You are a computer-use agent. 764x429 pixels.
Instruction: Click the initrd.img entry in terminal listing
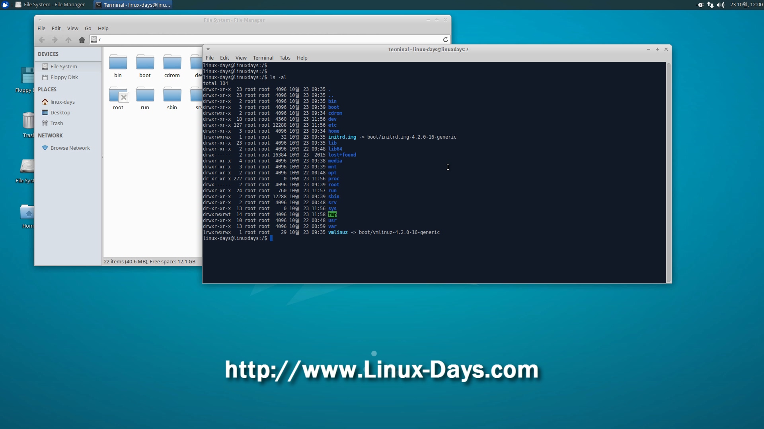coord(342,137)
